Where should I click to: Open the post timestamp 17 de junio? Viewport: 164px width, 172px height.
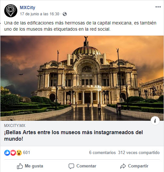pyautogui.click(x=40, y=14)
